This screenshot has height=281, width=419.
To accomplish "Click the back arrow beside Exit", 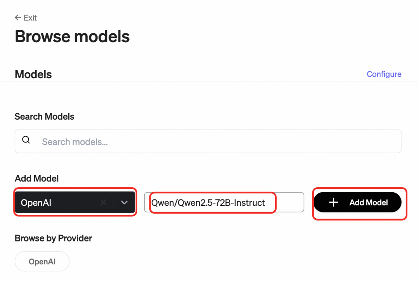I will coord(17,17).
